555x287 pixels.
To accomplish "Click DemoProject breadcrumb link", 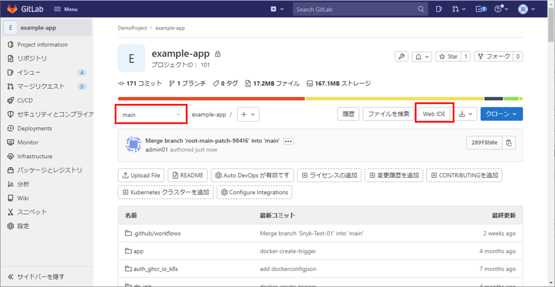I will (x=132, y=28).
